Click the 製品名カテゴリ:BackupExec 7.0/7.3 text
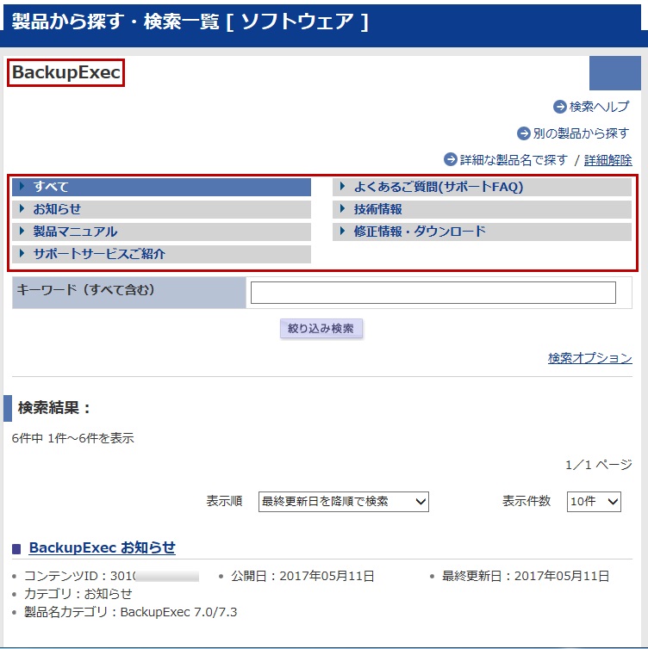This screenshot has width=648, height=649. tap(130, 612)
